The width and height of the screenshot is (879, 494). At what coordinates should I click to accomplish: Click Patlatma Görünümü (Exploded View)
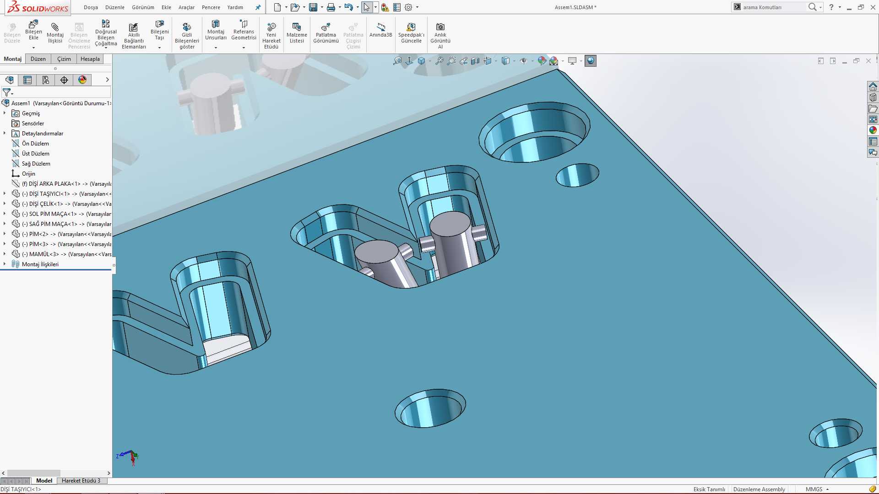click(326, 33)
